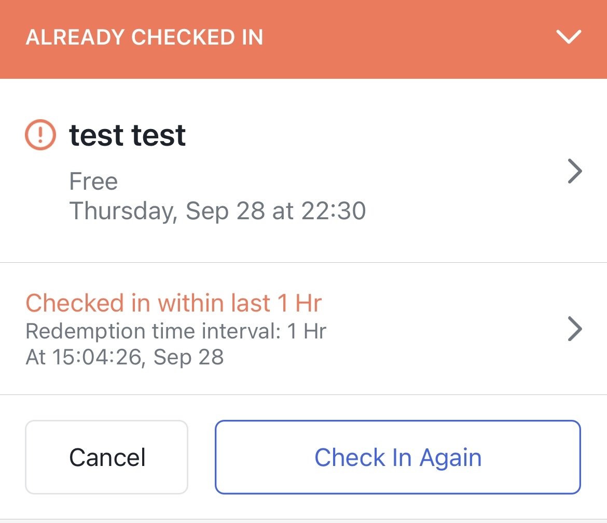
Task: Tap the At 15:04:26, Sep 28 timestamp
Action: click(125, 357)
